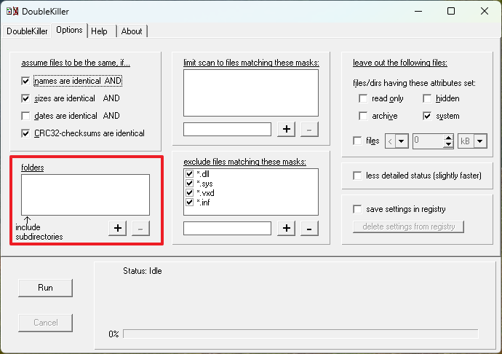Add limit-scan mask with plus button
Image resolution: width=502 pixels, height=354 pixels.
pos(287,129)
